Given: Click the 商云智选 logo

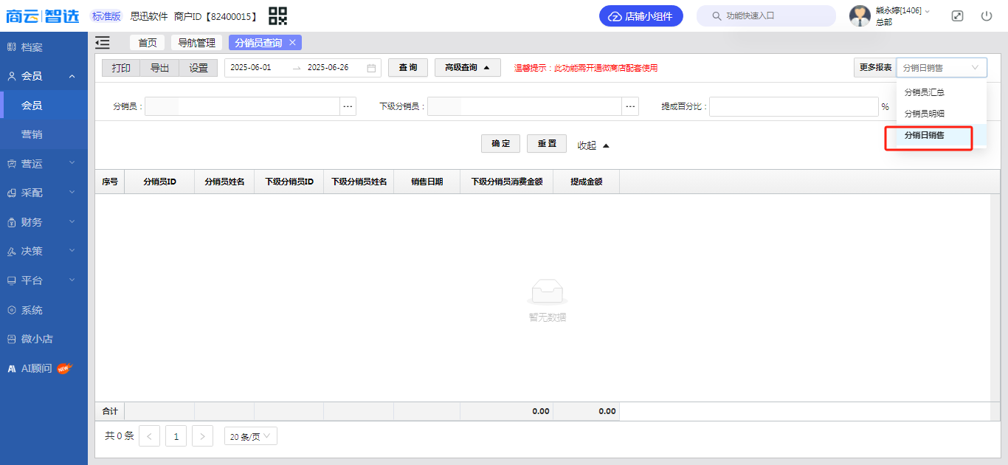Looking at the screenshot, I should click(42, 15).
